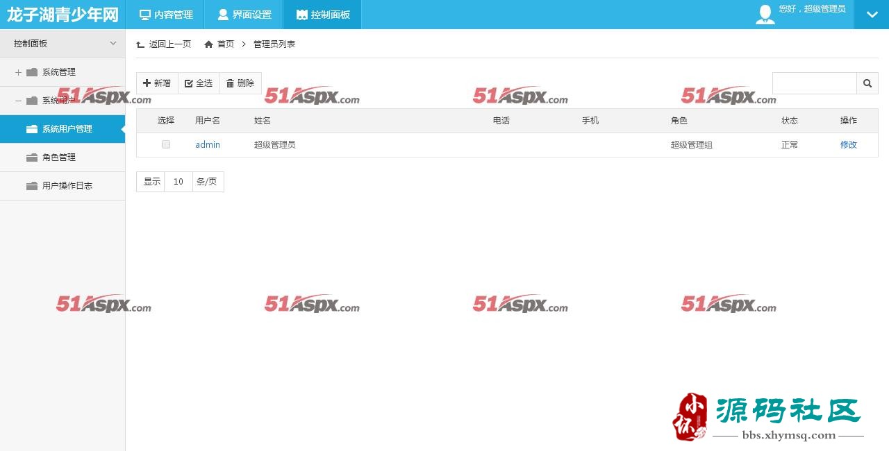Collapse the 系统用户 tree node minus sign
Image resolution: width=889 pixels, height=451 pixels.
coord(19,101)
